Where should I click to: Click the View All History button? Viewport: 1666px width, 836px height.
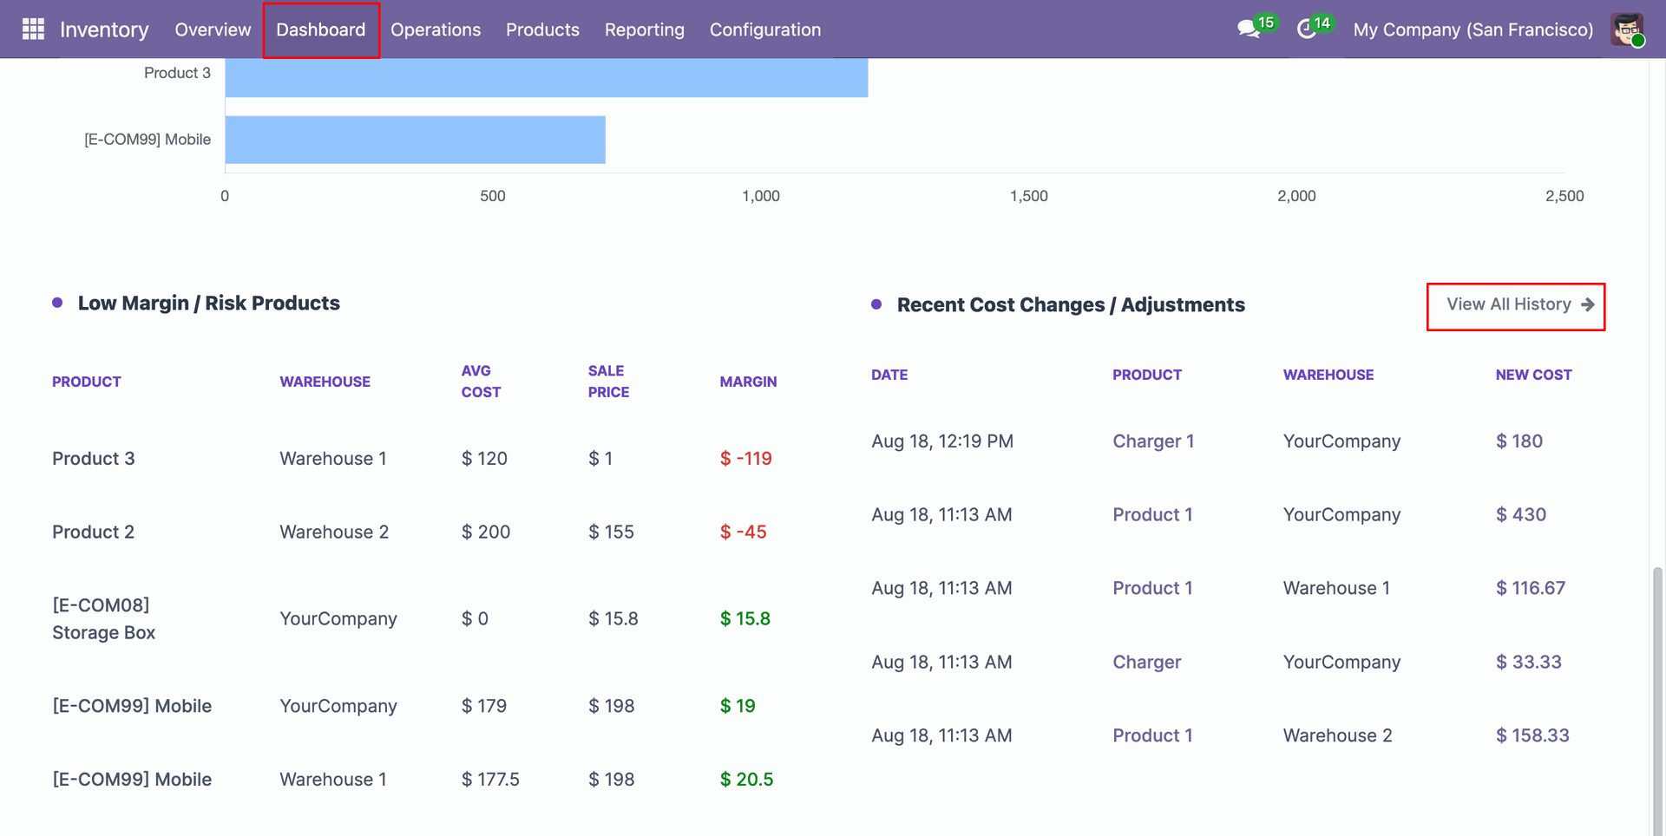(1516, 305)
